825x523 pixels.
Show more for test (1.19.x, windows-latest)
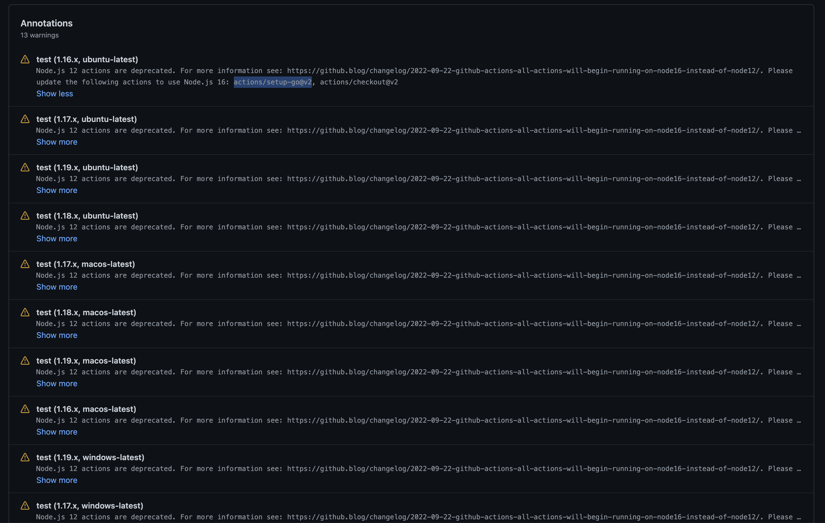click(57, 480)
